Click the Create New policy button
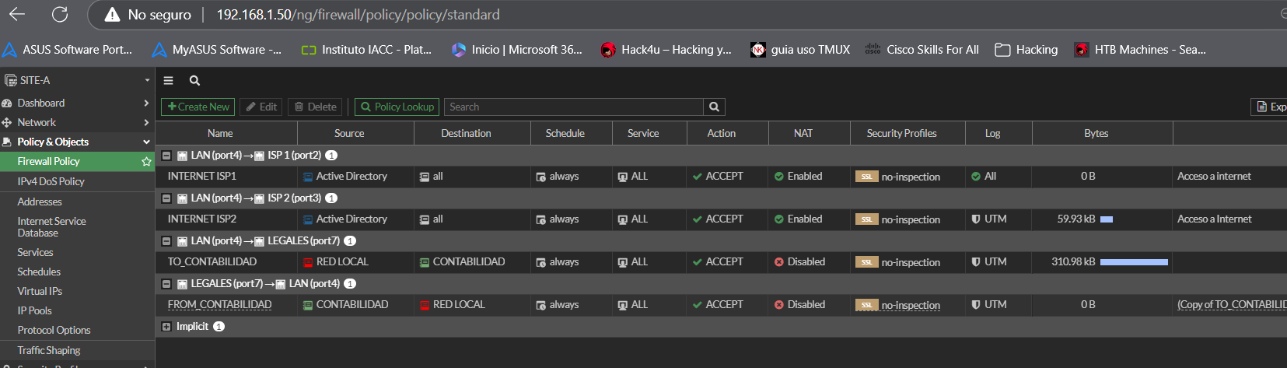1287x368 pixels. point(198,107)
